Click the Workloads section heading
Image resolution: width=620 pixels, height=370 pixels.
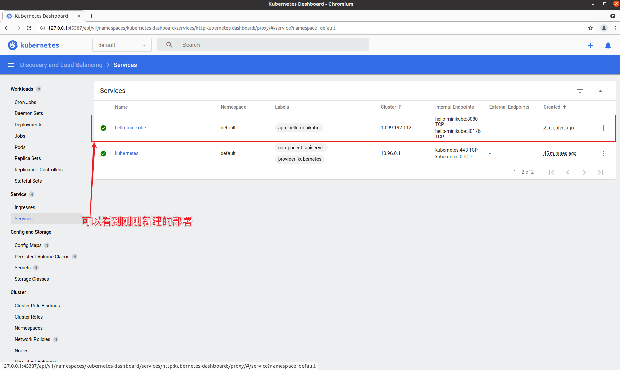(x=22, y=89)
